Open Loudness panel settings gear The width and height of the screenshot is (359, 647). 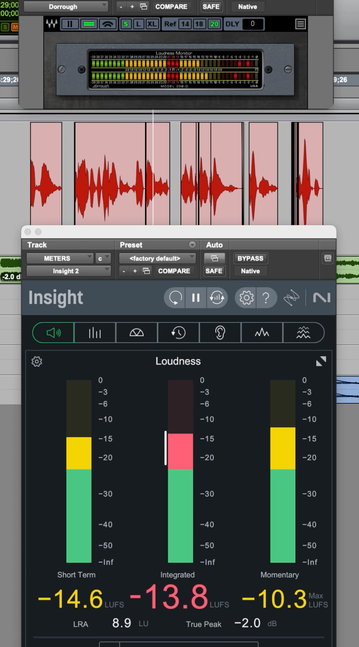pyautogui.click(x=37, y=361)
